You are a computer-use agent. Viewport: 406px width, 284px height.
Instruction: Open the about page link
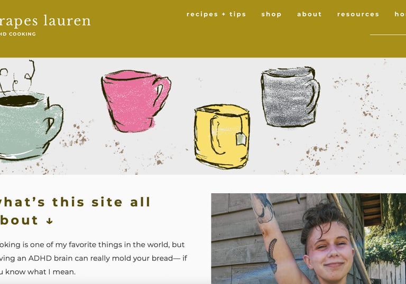(x=309, y=14)
